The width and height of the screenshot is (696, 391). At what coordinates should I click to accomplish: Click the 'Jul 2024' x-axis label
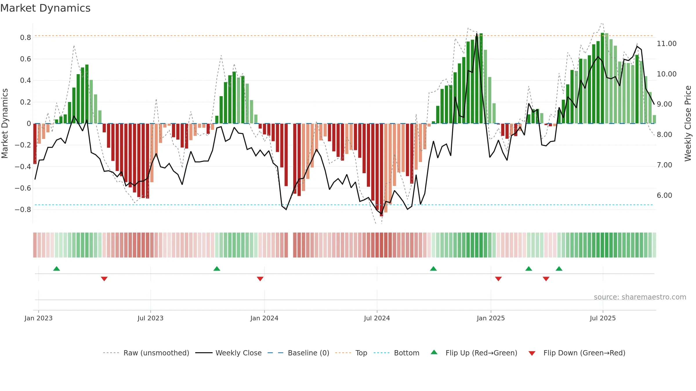pyautogui.click(x=377, y=318)
